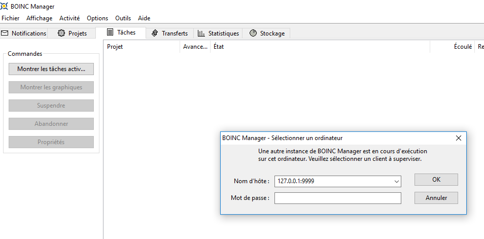Click the list icon on Tâches tab
The image size is (484, 239).
click(x=110, y=32)
